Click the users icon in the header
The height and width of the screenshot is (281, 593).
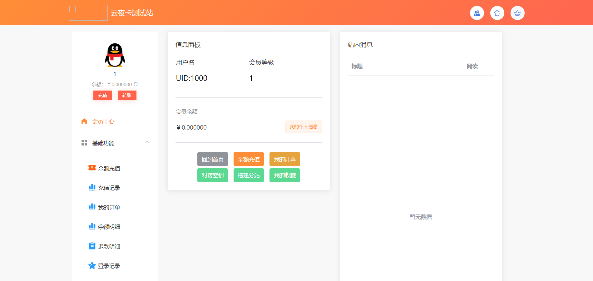click(477, 13)
